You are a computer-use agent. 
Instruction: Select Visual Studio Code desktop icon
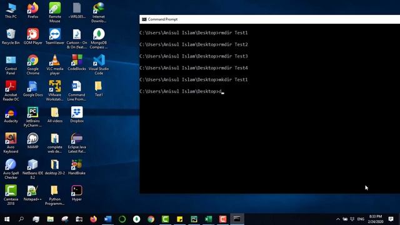(x=99, y=65)
